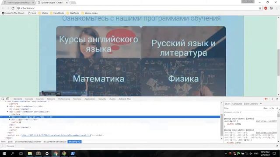Open the Курсы английского языка course tile
Screen dimensions: 280x157
point(98,42)
